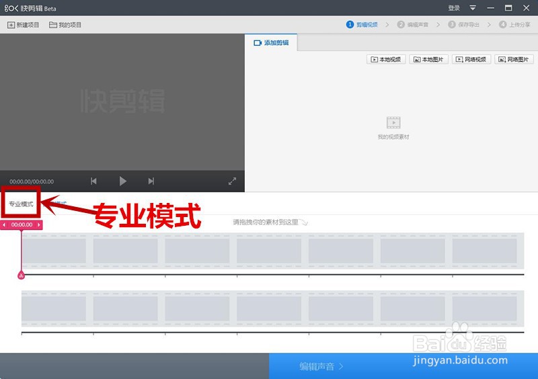Skip to previous frame in player
Image resolution: width=538 pixels, height=379 pixels.
[x=93, y=181]
